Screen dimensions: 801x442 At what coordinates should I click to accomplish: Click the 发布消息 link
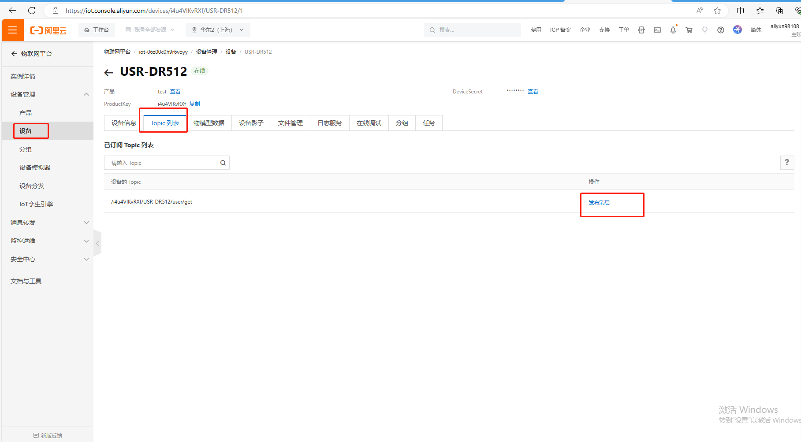click(599, 203)
